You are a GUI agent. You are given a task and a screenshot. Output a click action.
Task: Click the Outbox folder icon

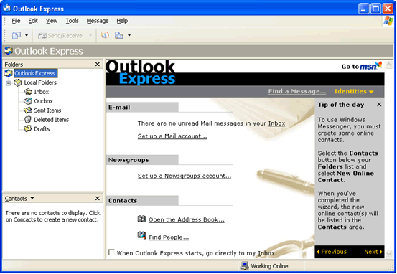pyautogui.click(x=28, y=101)
